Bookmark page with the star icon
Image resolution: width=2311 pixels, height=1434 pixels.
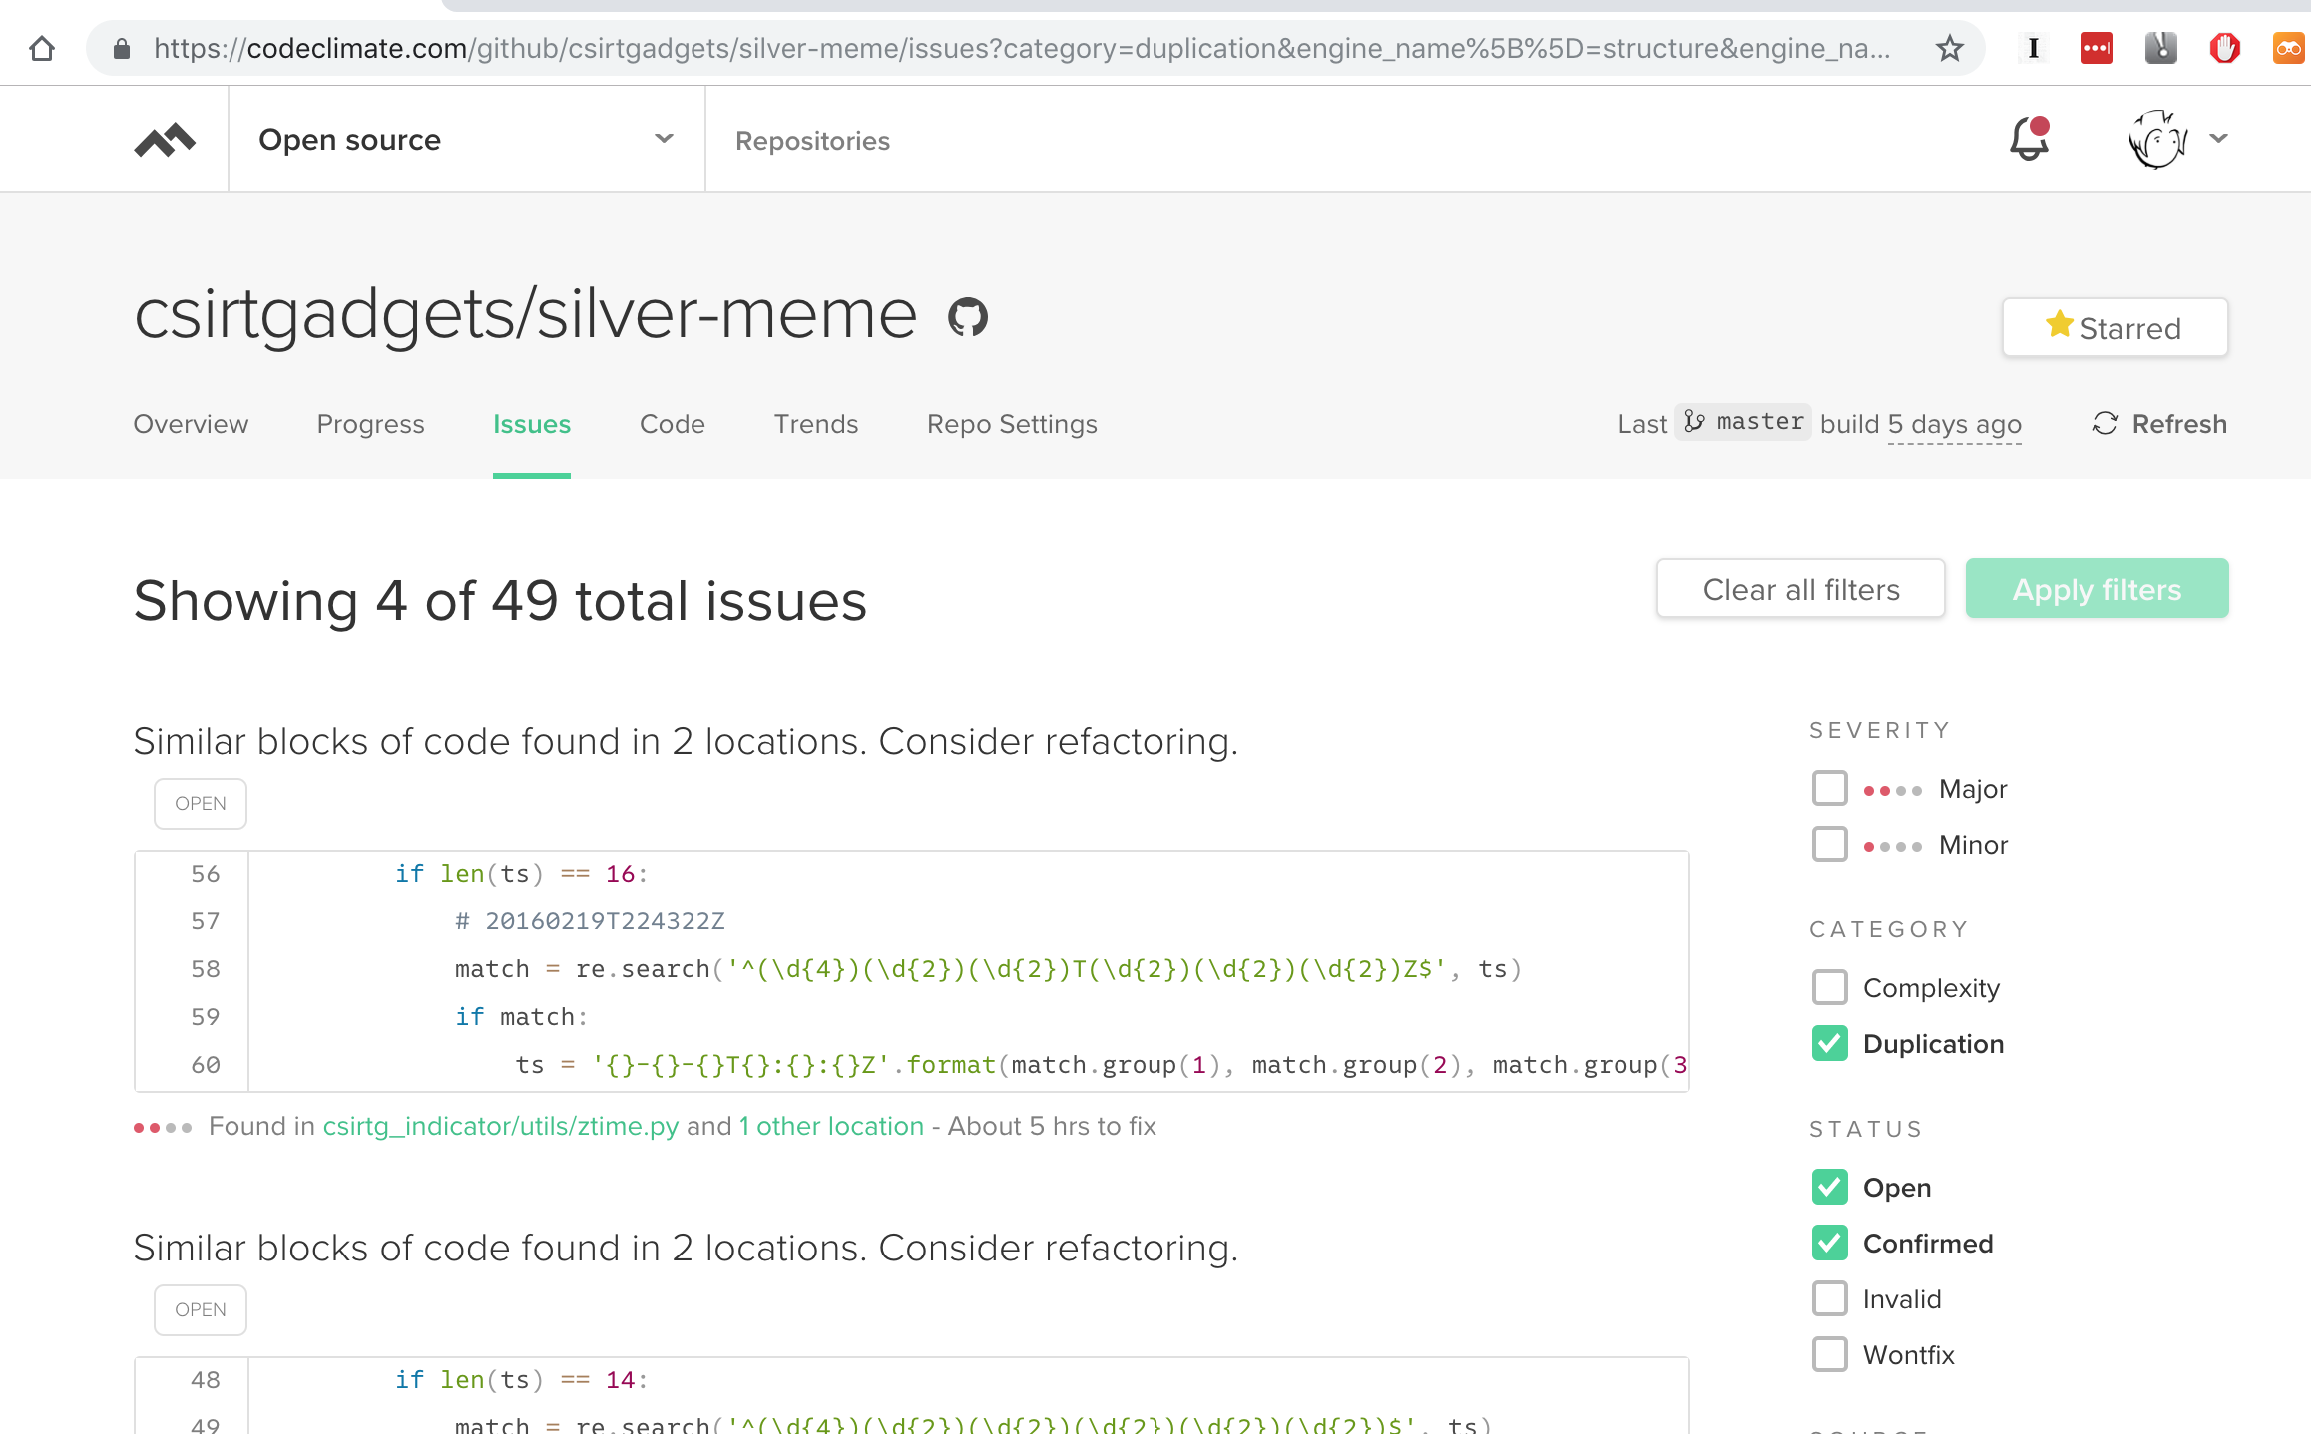click(1949, 48)
